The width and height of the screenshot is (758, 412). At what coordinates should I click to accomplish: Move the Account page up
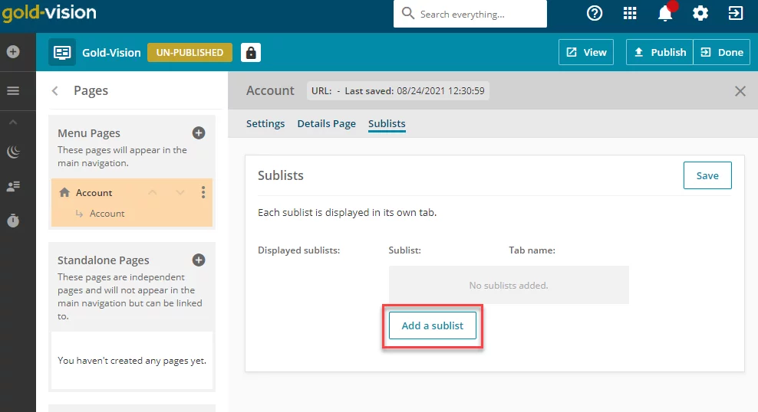(x=152, y=192)
